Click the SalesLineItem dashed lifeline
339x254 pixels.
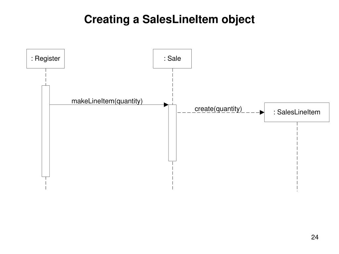[297, 155]
